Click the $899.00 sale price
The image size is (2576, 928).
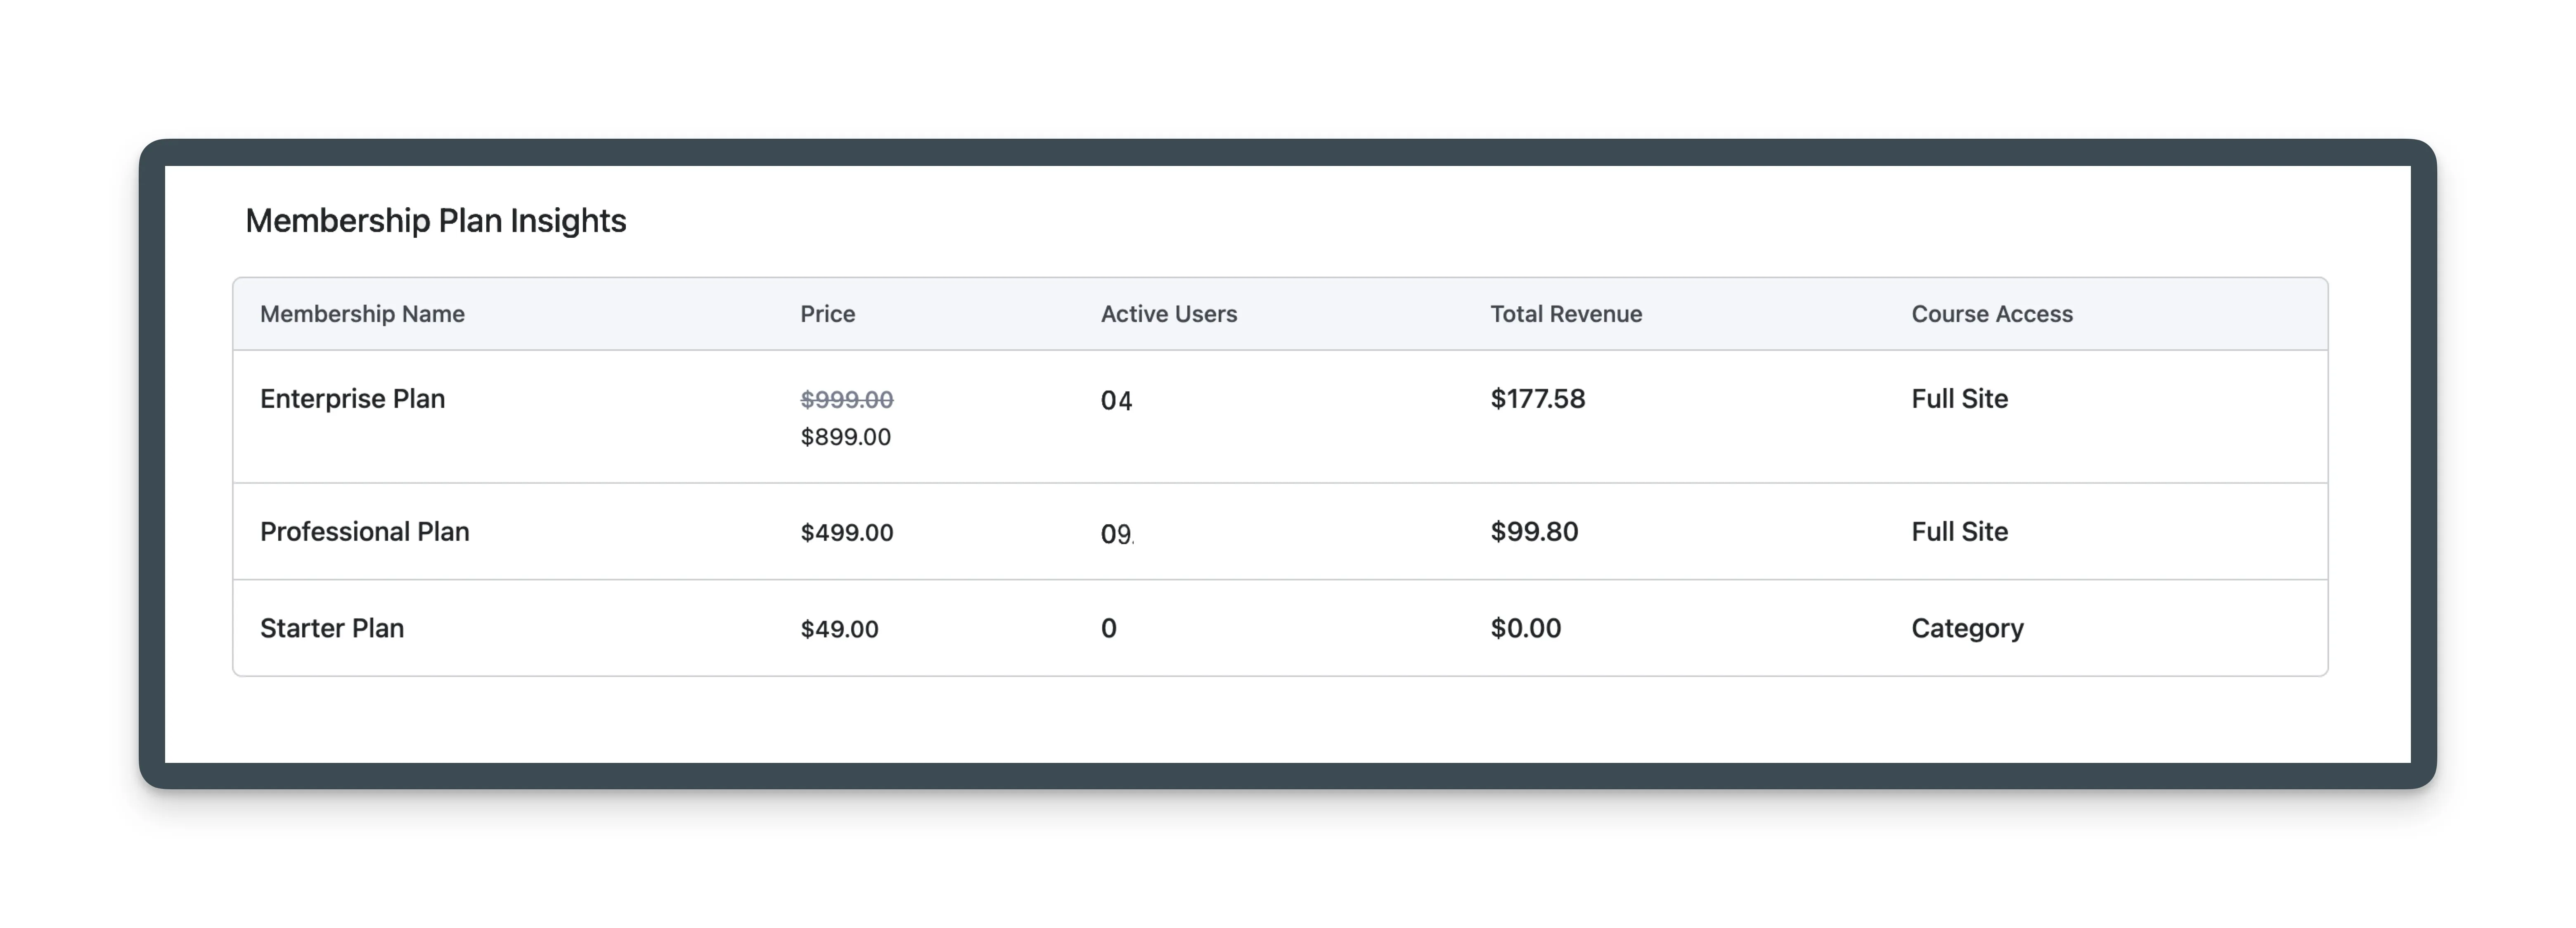click(845, 437)
